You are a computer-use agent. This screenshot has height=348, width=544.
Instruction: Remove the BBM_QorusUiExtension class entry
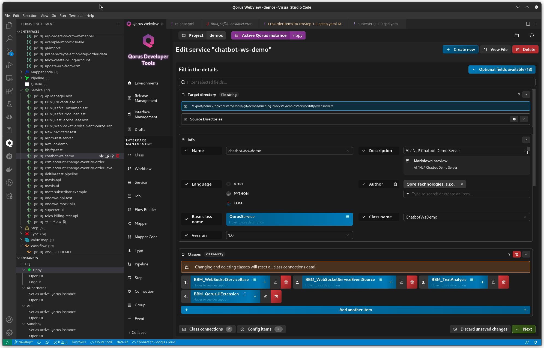[276, 296]
